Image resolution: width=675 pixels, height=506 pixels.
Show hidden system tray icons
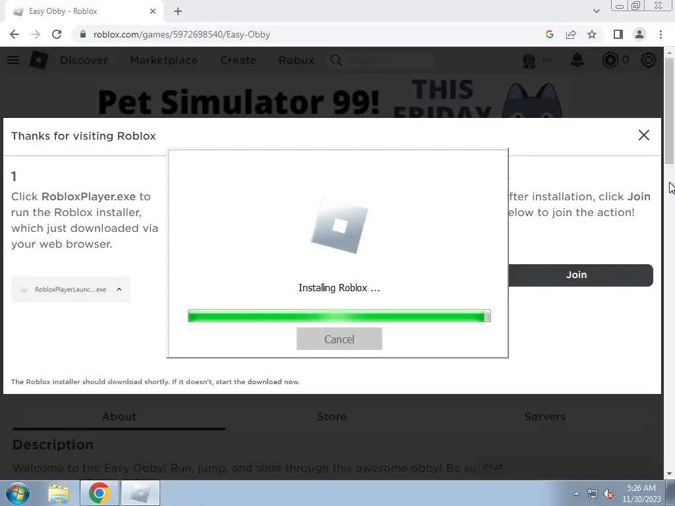[x=576, y=493]
